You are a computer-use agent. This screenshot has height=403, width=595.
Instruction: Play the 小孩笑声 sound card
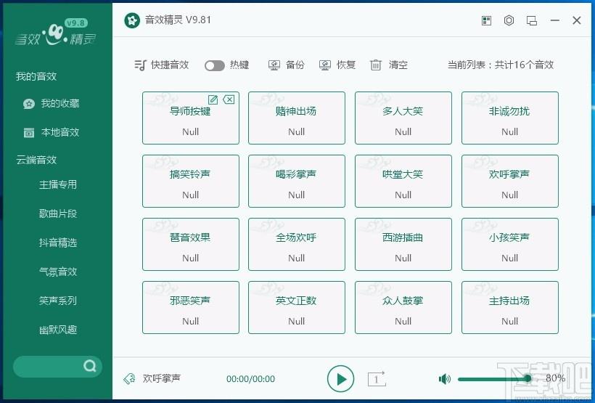(510, 244)
